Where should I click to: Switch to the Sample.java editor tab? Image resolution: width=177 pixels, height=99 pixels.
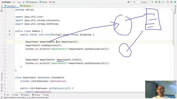point(11,6)
